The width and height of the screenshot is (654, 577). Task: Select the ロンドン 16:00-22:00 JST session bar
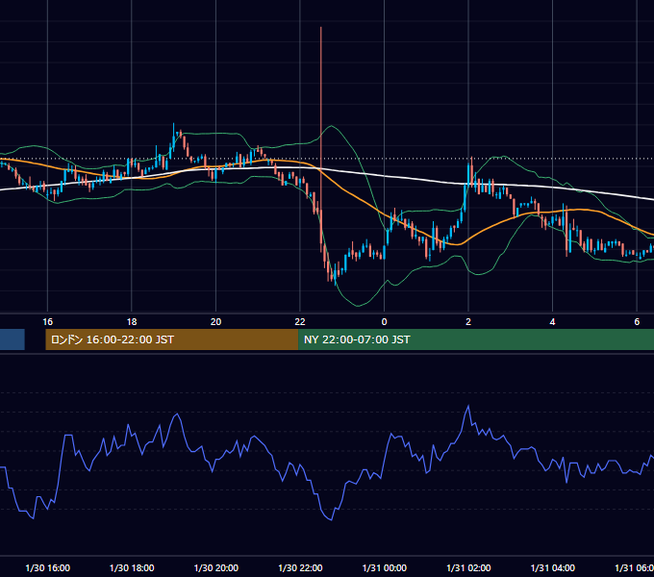[172, 339]
